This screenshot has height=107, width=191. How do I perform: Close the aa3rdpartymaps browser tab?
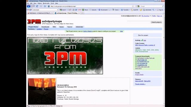tap(79, 13)
